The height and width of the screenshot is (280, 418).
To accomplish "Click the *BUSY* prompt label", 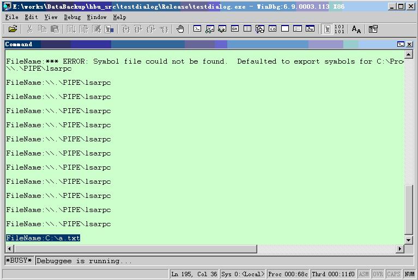I will click(19, 261).
